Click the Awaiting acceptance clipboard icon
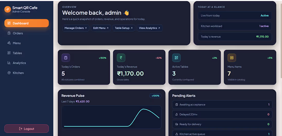Viewport: 282px width, 136px height. [x=177, y=104]
